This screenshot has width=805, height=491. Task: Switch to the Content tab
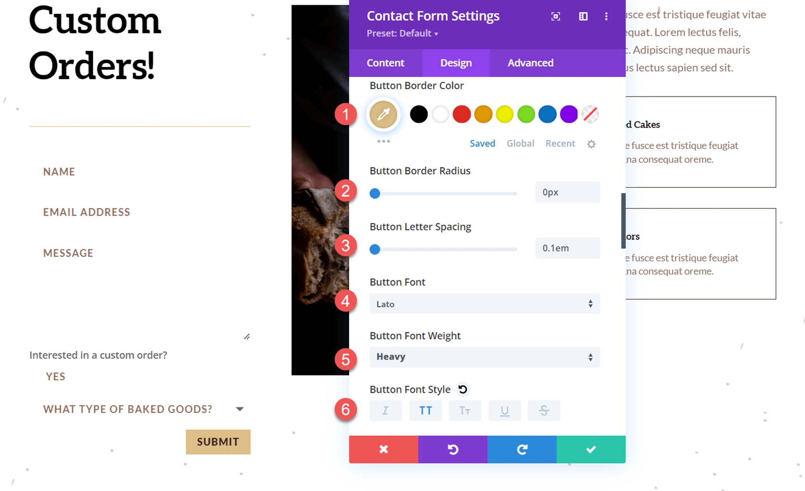click(386, 63)
